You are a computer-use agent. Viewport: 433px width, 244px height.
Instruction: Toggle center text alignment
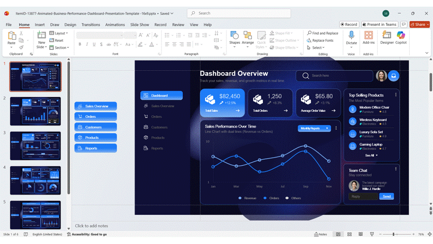pyautogui.click(x=174, y=44)
